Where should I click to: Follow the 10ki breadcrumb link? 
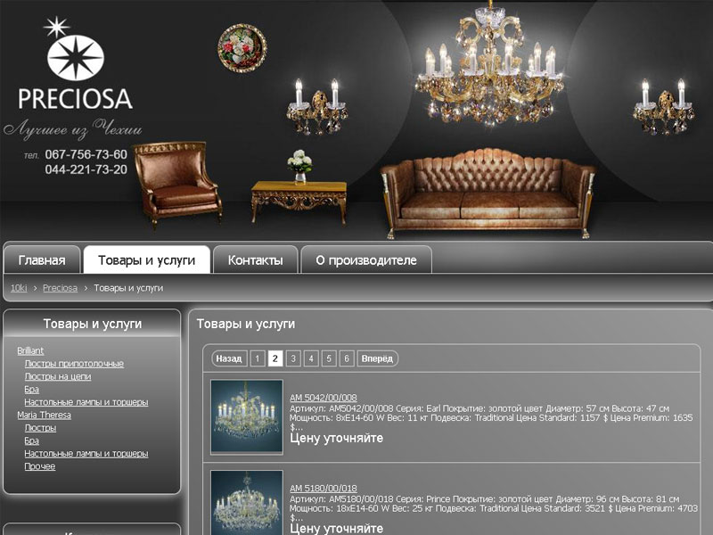(19, 288)
